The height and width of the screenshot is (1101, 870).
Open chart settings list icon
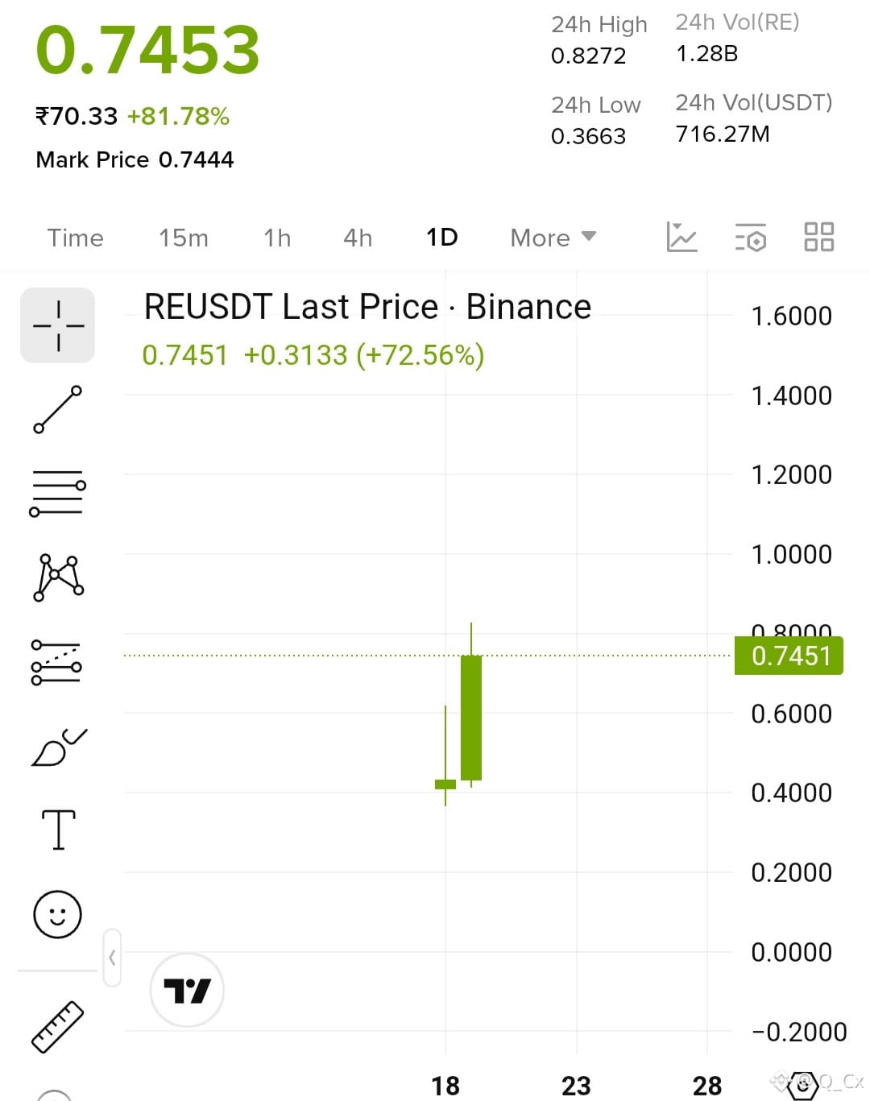click(751, 238)
